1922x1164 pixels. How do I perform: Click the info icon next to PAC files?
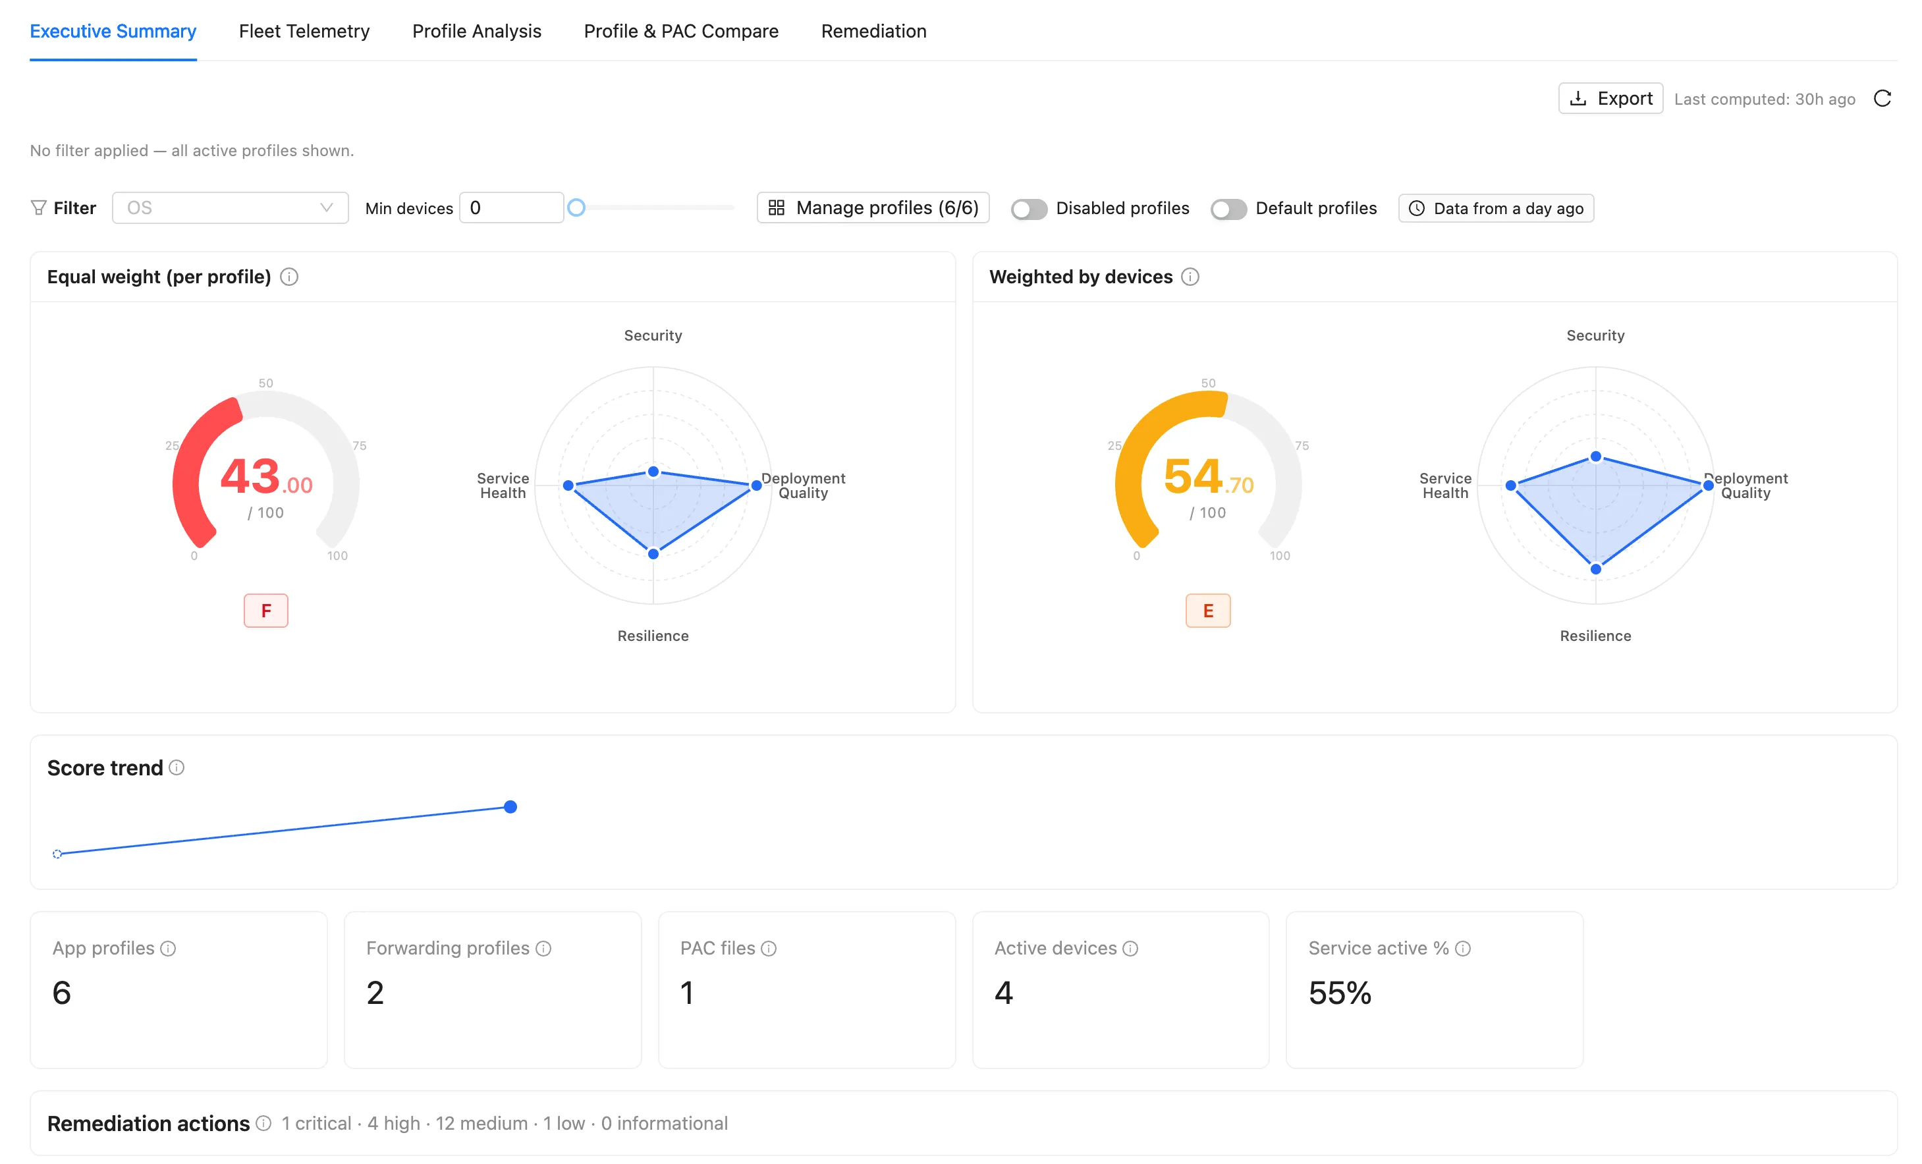coord(769,949)
